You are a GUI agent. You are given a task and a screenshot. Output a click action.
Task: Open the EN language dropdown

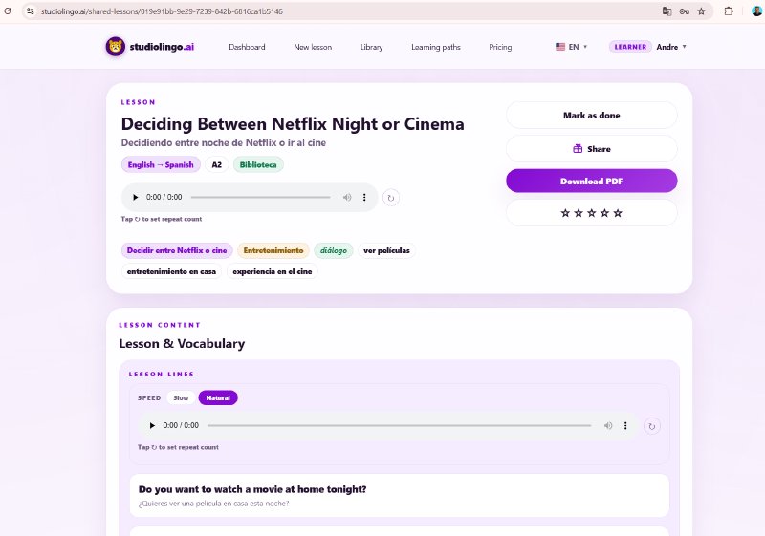[x=571, y=47]
